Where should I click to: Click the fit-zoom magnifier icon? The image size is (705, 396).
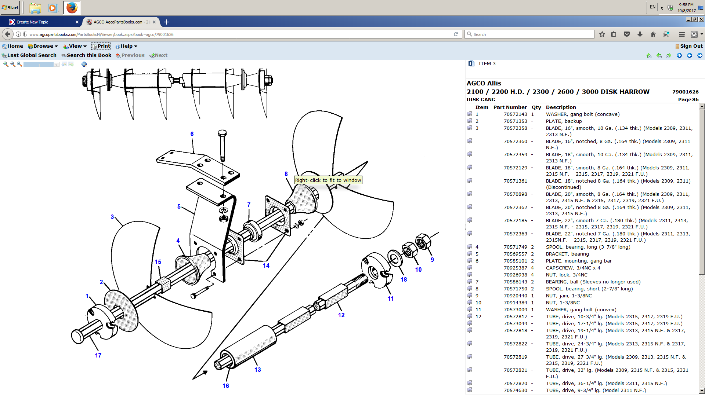[x=19, y=64]
